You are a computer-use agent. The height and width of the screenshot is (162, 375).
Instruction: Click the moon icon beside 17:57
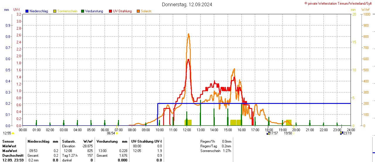point(268,133)
